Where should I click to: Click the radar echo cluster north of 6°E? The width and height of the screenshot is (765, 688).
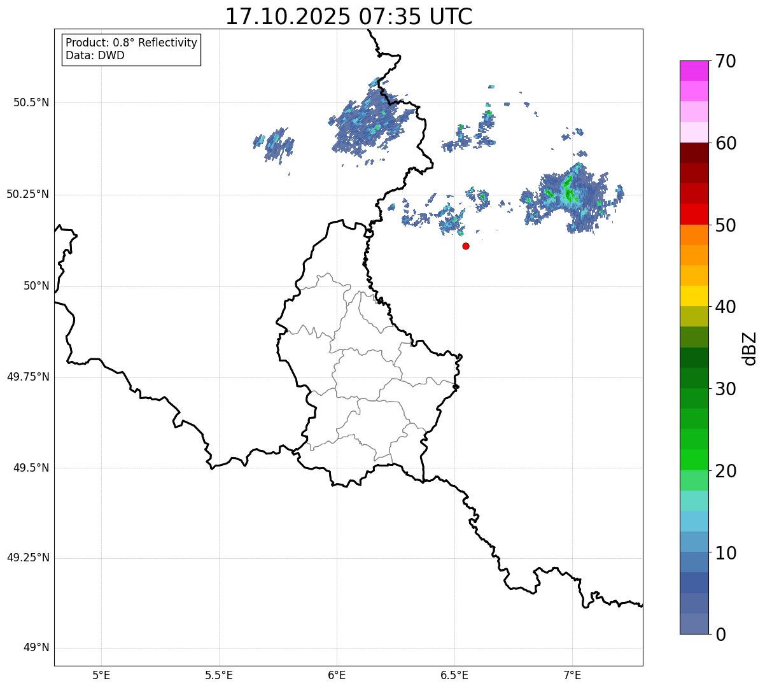[x=372, y=122]
